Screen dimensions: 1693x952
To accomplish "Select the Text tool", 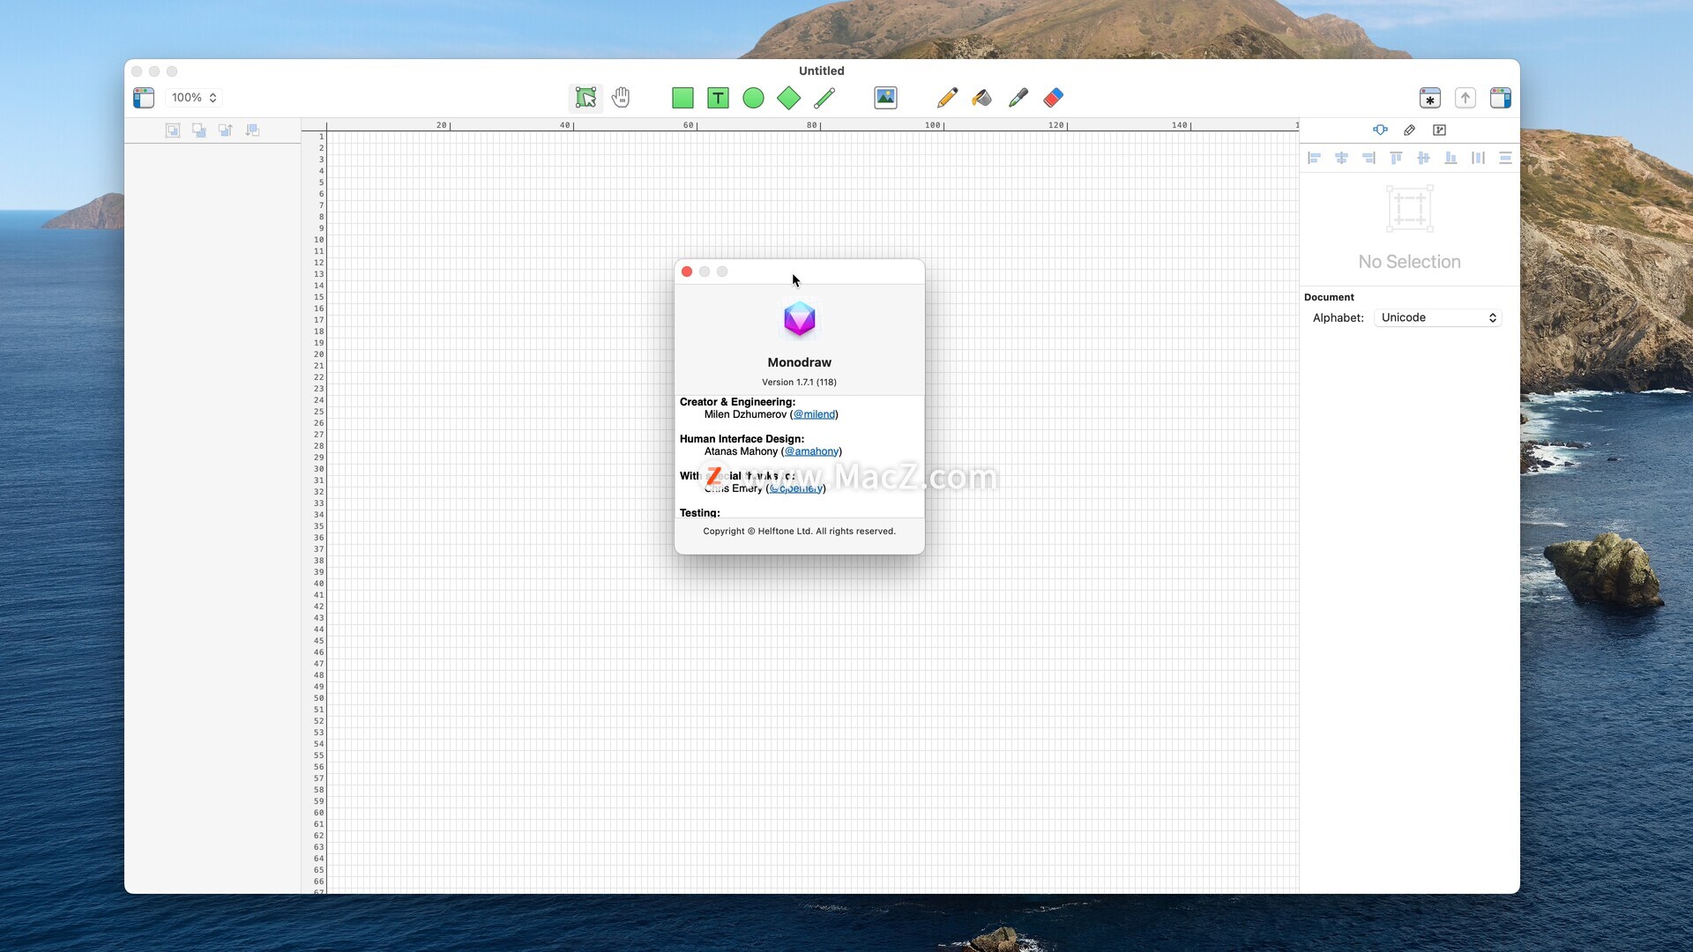I will 719,98.
